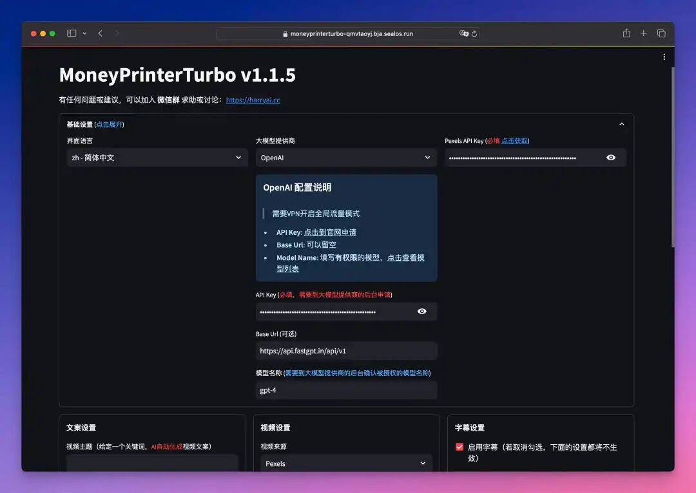The image size is (696, 493).
Task: Click the 需要VPN开启全局流量模式 note
Action: pyautogui.click(x=316, y=214)
